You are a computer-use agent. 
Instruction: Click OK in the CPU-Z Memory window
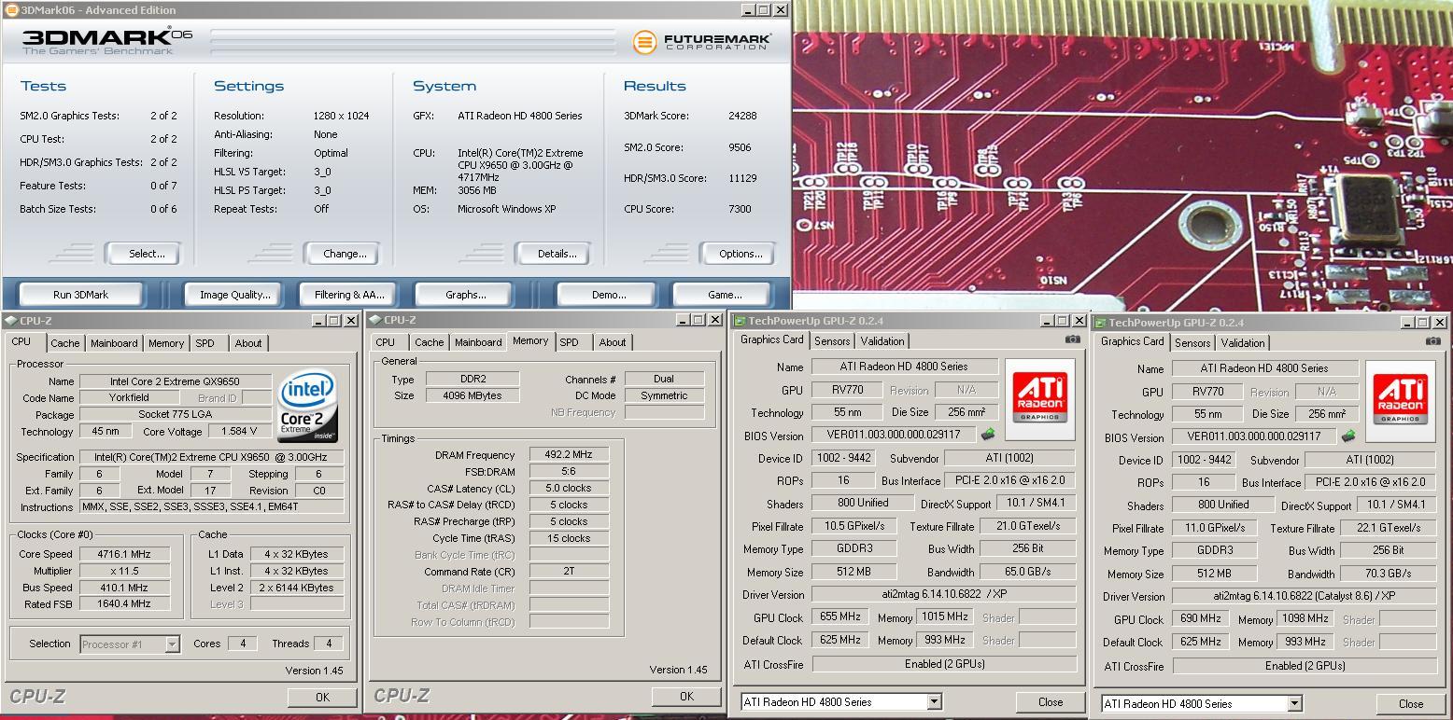tap(686, 696)
